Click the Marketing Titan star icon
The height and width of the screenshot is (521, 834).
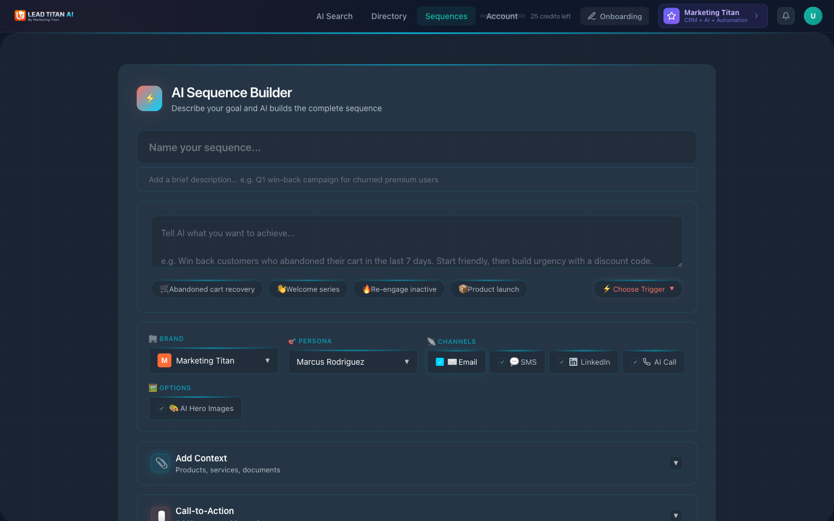pos(671,16)
